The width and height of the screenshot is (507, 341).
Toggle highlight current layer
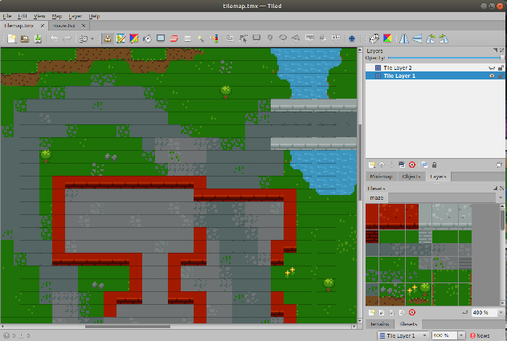(x=499, y=165)
